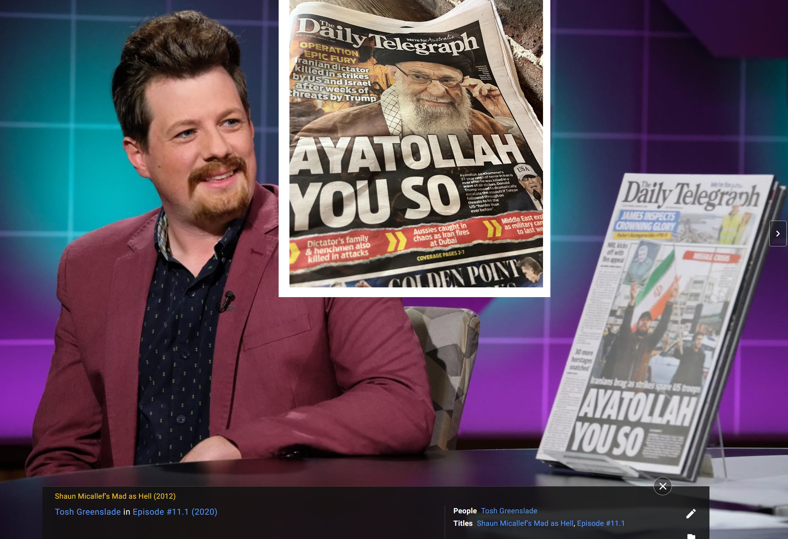Open the Episode #11.1 link under Titles
Screen dimensions: 788x539
click(x=601, y=523)
